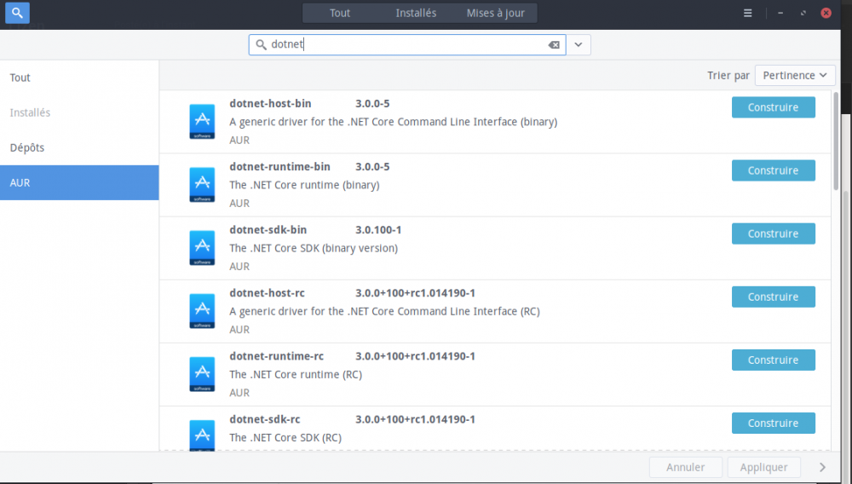The height and width of the screenshot is (484, 852).
Task: Click 'The .NET Core SDK (RC)' description
Action: [x=285, y=437]
